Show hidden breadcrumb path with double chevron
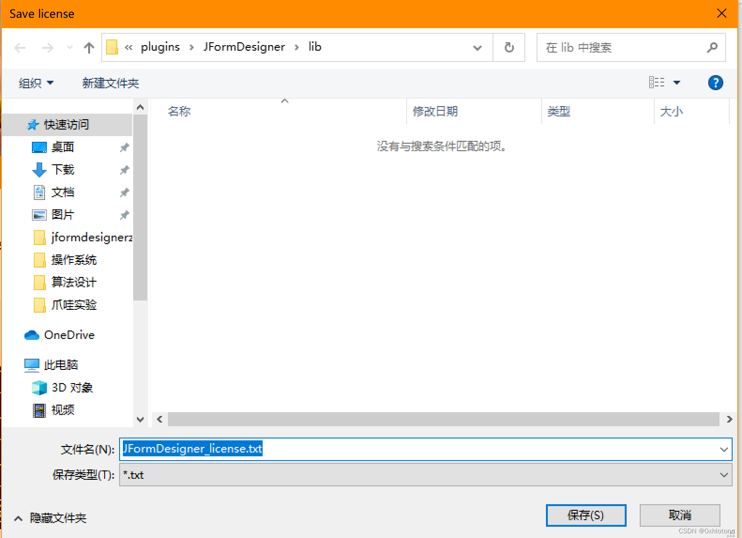The image size is (742, 538). click(x=129, y=47)
